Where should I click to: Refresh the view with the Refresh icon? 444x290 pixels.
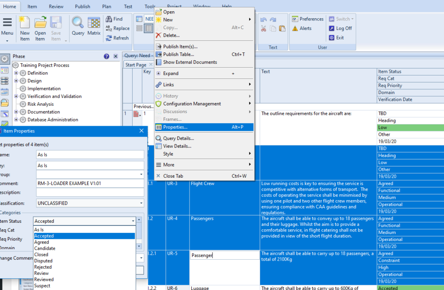click(118, 38)
